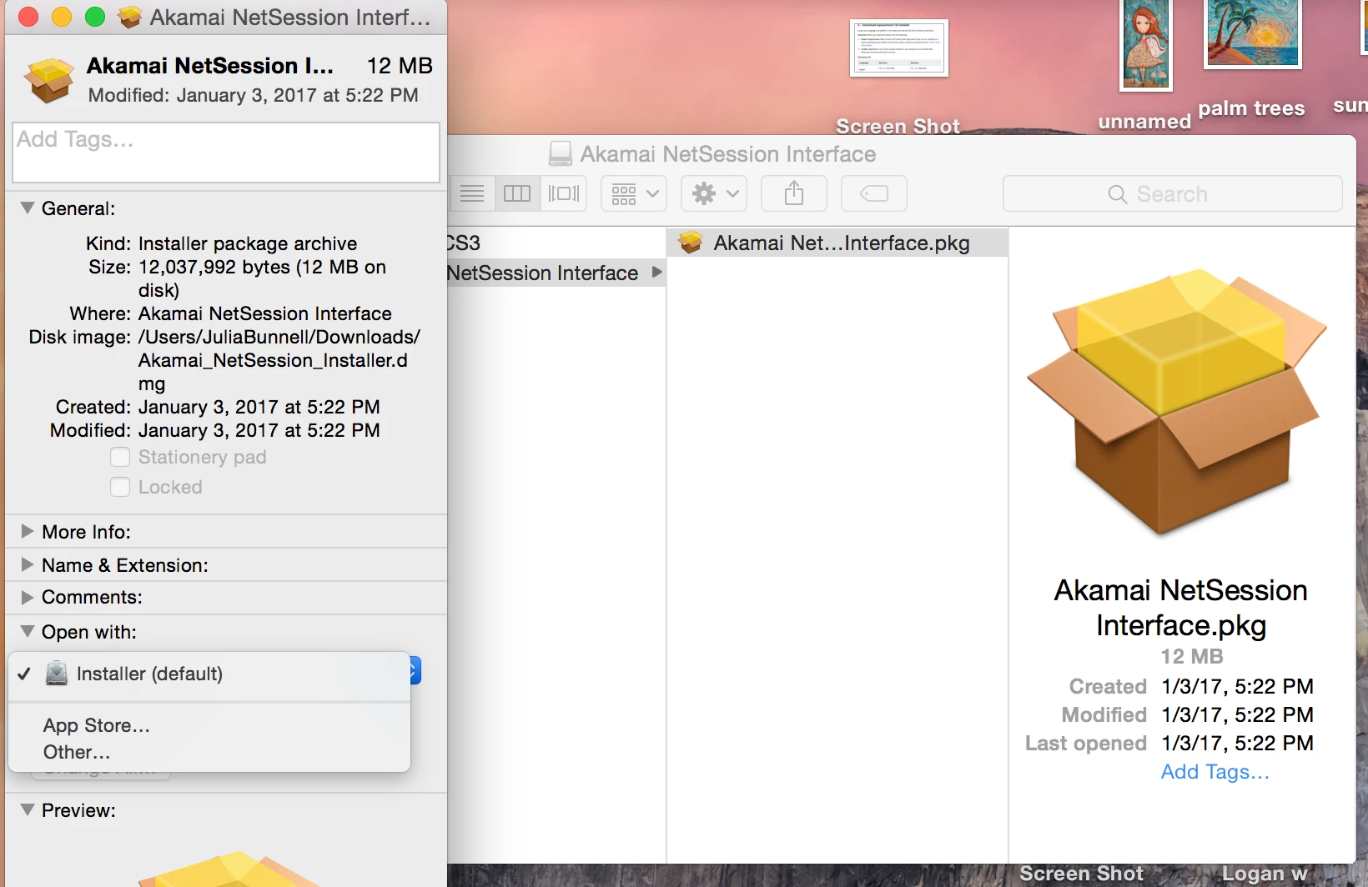Click the package proxy icon in Get Info title bar

129,17
